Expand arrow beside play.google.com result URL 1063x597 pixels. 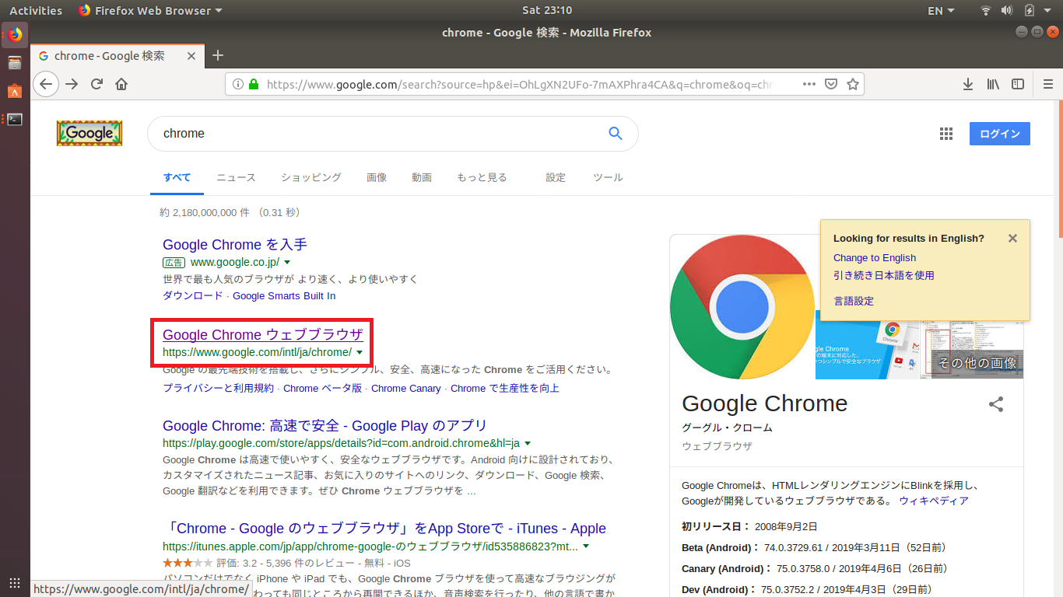(x=528, y=444)
